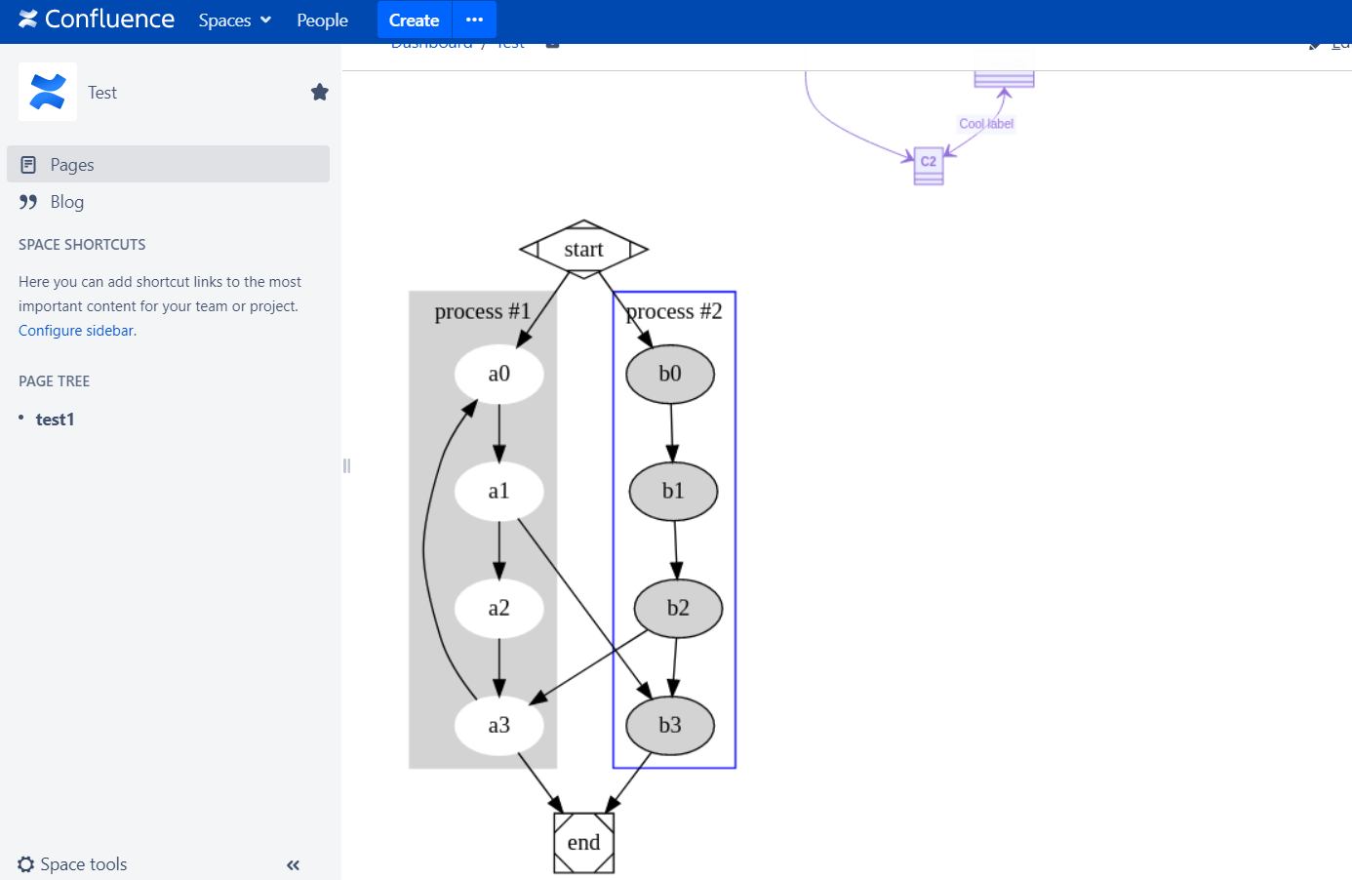
Task: Open the Configure sidebar link
Action: [x=76, y=331]
